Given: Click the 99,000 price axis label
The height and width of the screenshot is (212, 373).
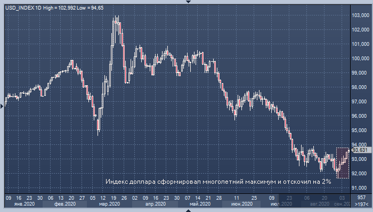Looking at the screenshot, I should 359,73.
